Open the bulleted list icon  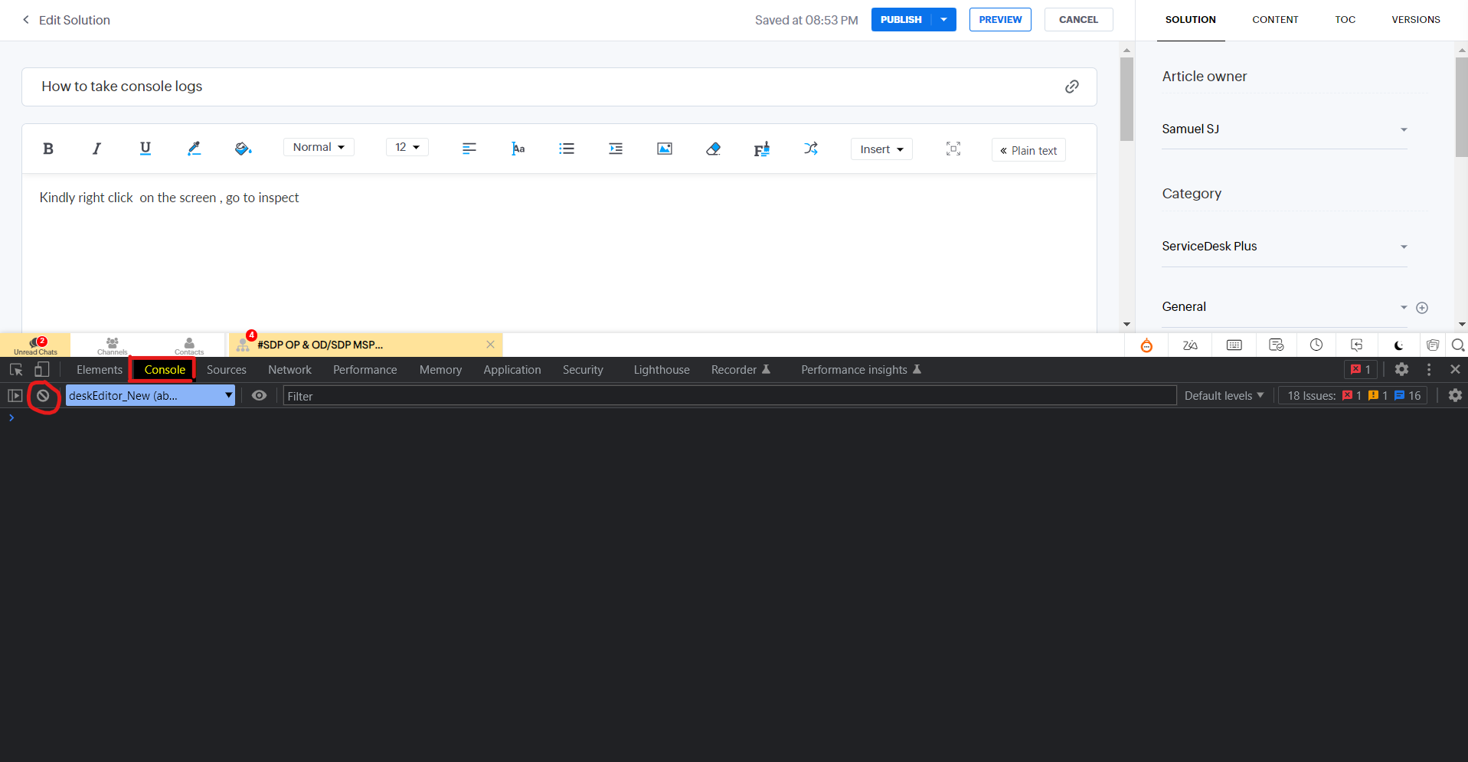tap(567, 149)
